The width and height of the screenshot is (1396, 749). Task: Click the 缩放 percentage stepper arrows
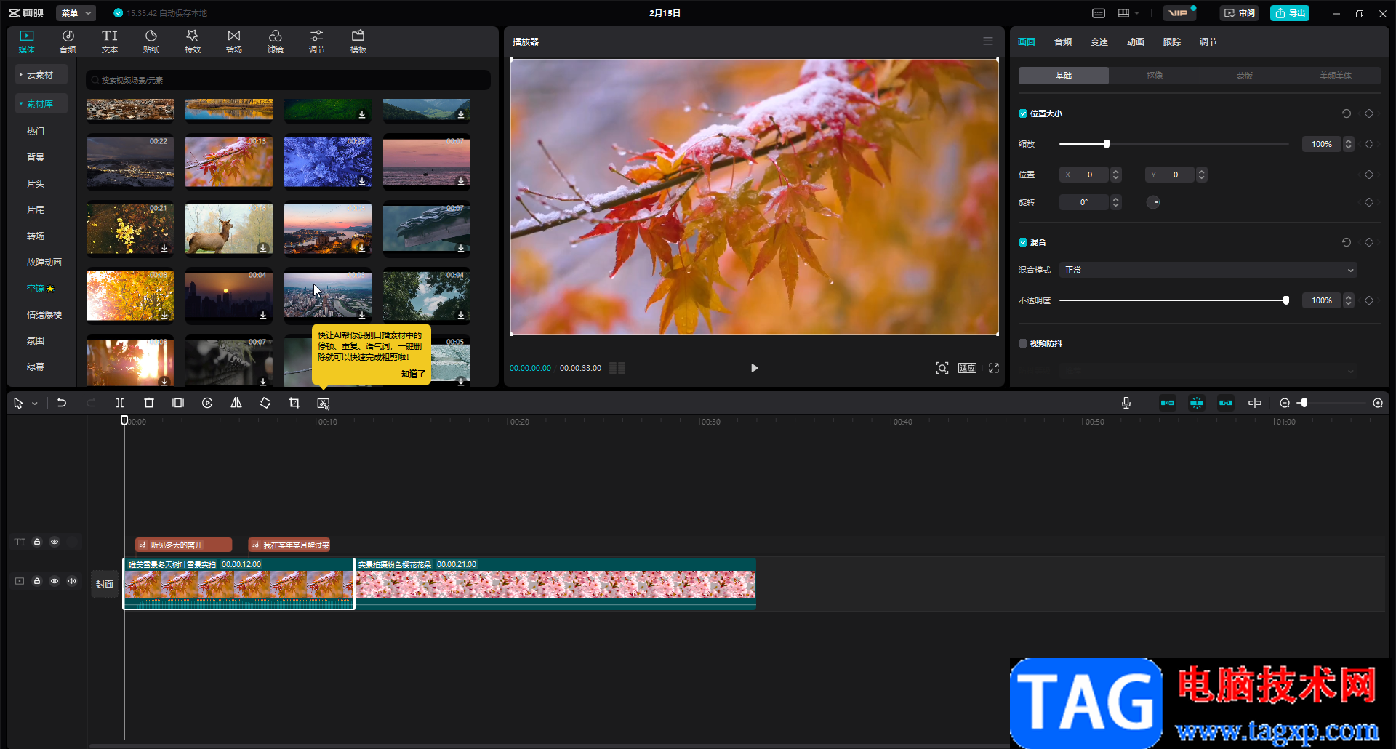click(x=1349, y=144)
